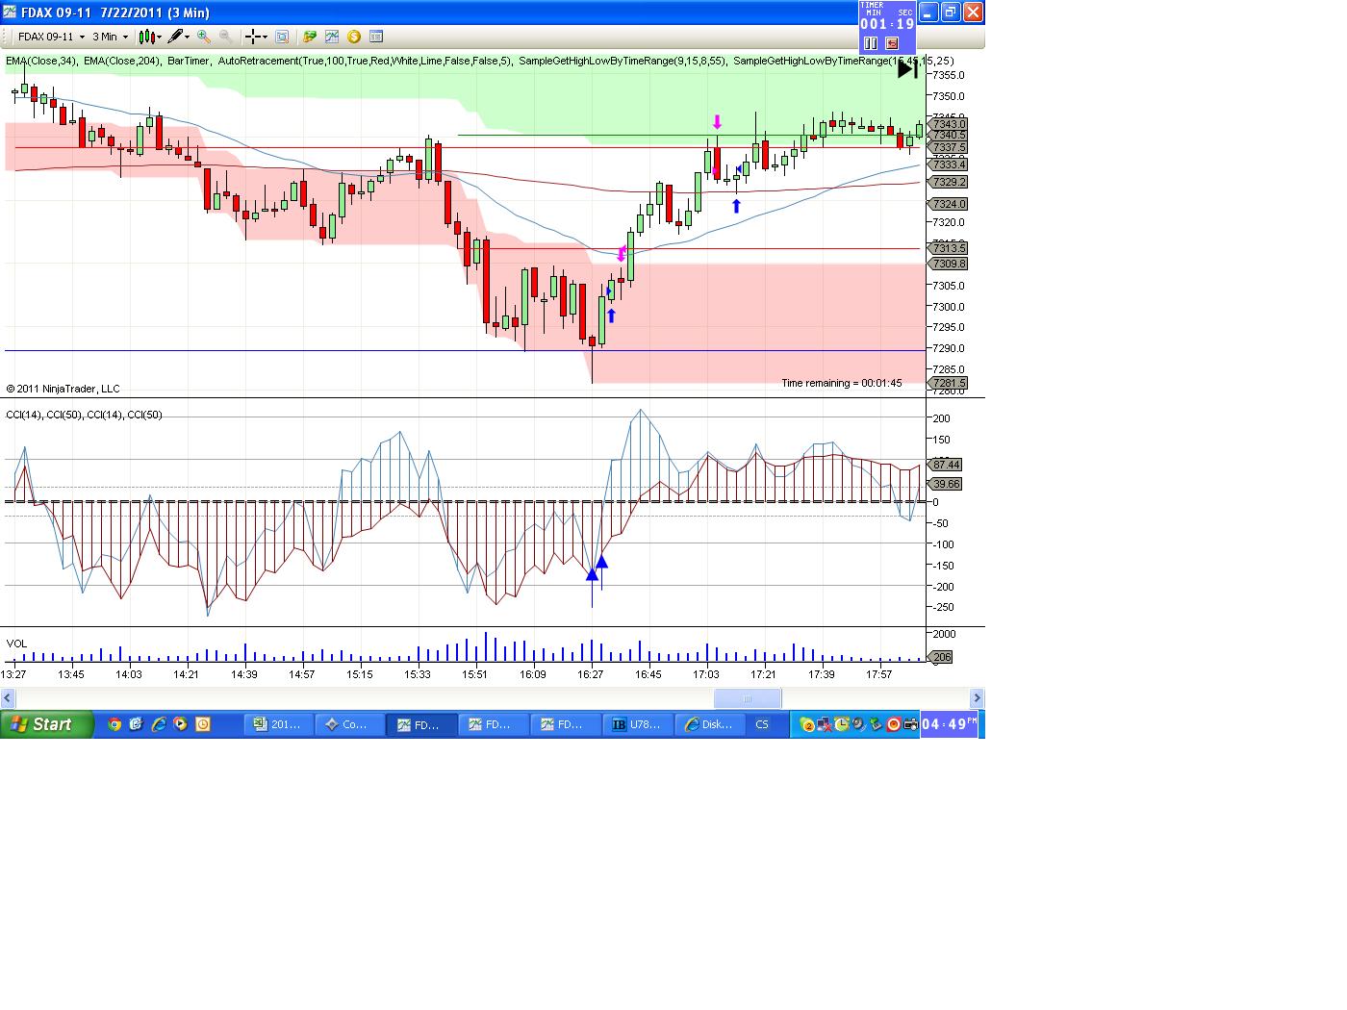
Task: Open the indicators icon in toolbar
Action: 332,37
